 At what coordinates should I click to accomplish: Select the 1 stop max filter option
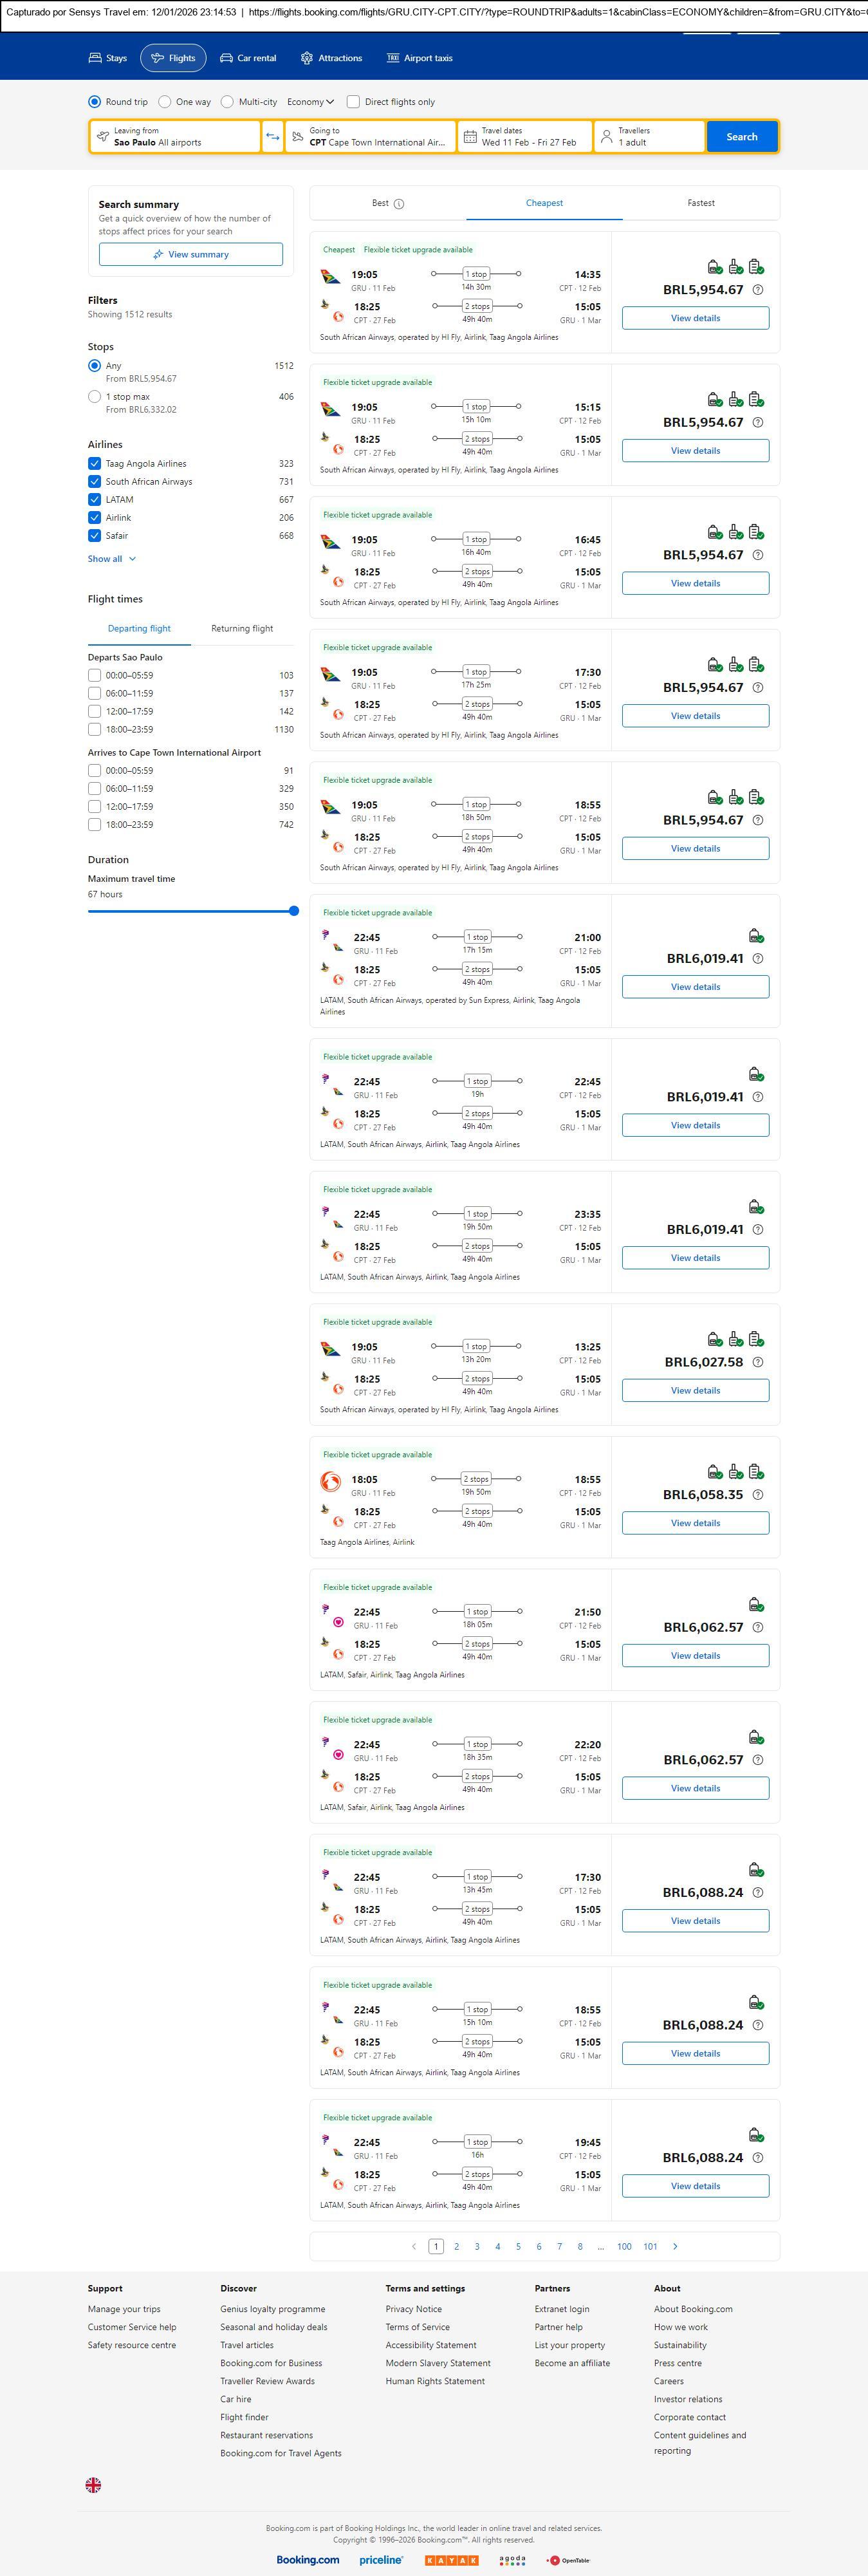click(95, 397)
